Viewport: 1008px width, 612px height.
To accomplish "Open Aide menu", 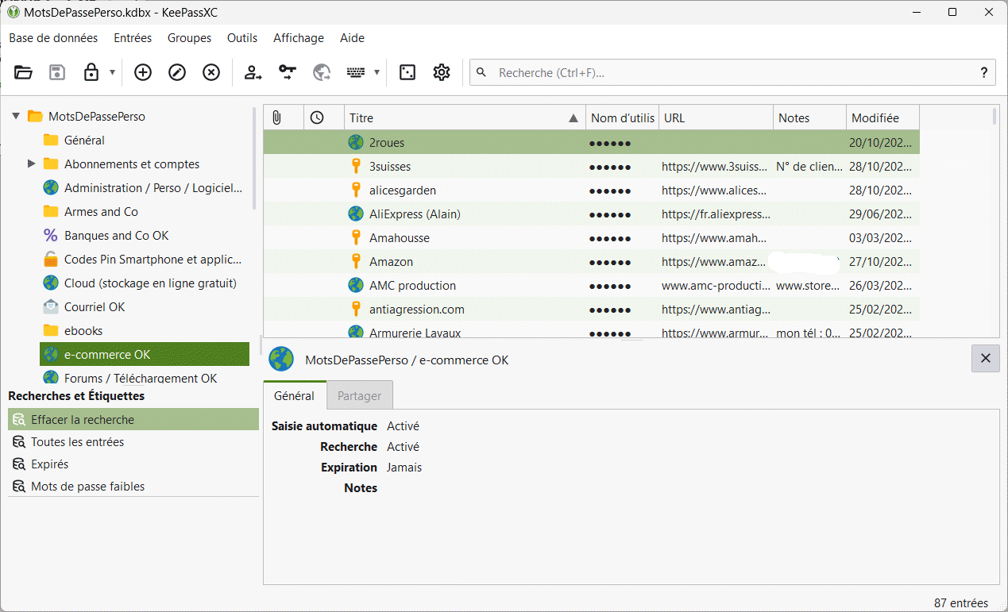I will (x=352, y=38).
